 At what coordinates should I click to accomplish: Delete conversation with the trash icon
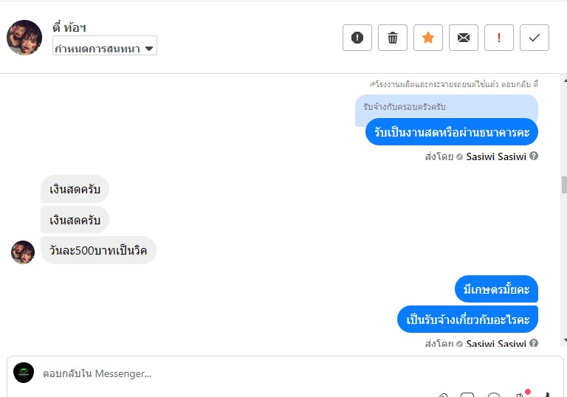393,38
